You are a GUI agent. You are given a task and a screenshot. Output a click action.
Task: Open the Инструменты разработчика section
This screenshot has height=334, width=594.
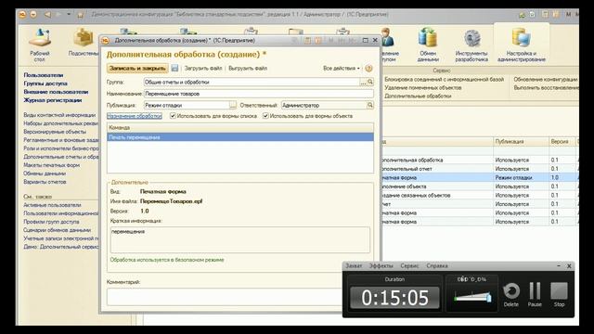tap(471, 45)
